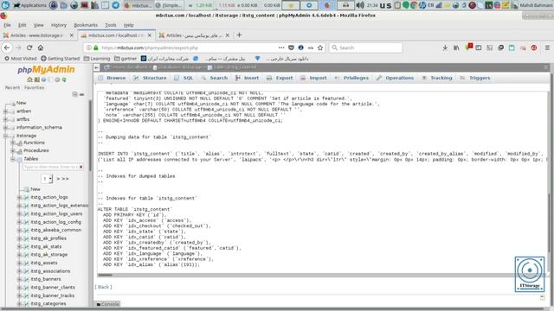Screen dimensions: 554x311
Task: Open phpMyAdmin home icon in sidebar
Action: (30, 79)
